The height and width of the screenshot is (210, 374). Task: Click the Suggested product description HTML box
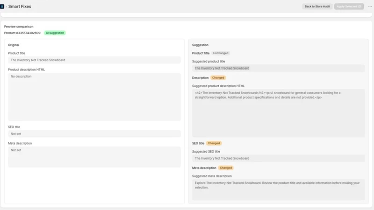click(x=278, y=113)
